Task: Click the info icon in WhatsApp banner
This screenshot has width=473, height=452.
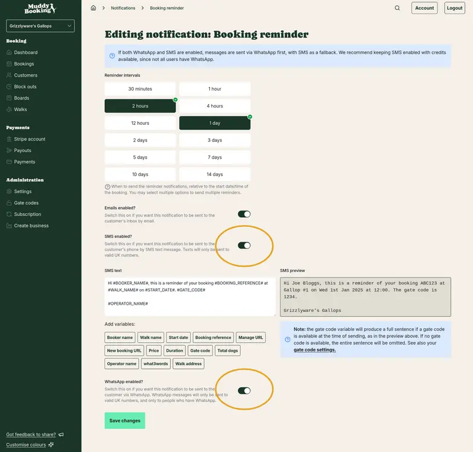Action: pos(112,56)
